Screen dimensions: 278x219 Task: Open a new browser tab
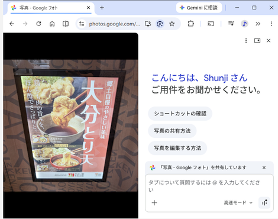tap(102, 8)
